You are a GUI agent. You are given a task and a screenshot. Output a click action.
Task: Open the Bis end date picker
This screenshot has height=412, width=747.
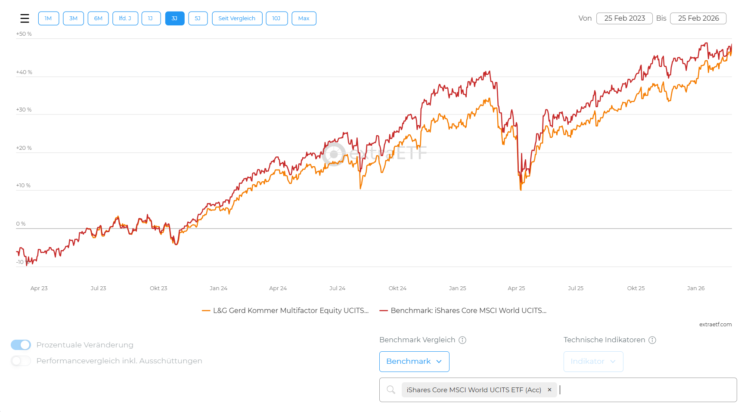698,19
